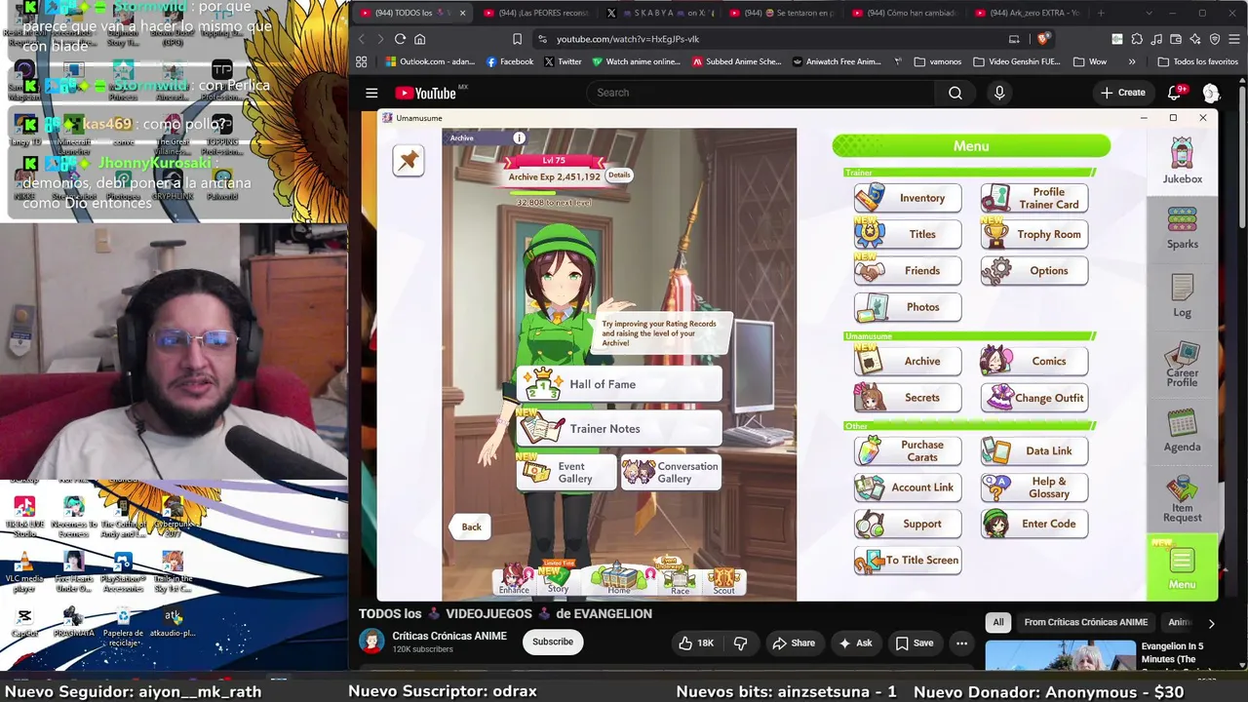Click the YouTube search input field

760,93
